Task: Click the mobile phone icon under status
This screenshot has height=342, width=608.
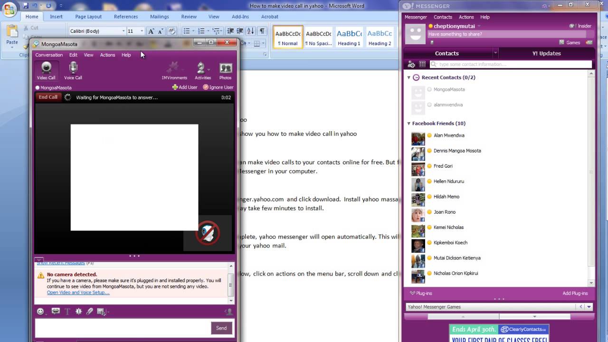Action: (x=432, y=42)
